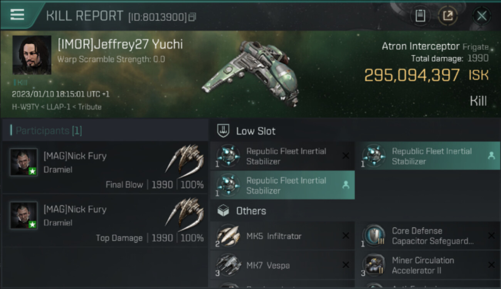The height and width of the screenshot is (289, 501).
Task: Click the Others section cube icon
Action: point(224,211)
